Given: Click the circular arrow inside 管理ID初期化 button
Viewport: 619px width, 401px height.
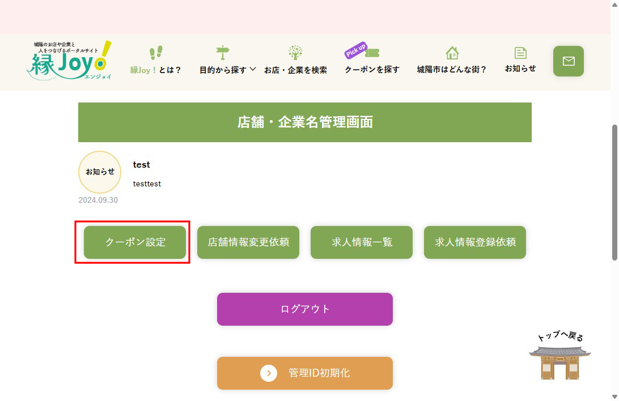Looking at the screenshot, I should click(268, 373).
